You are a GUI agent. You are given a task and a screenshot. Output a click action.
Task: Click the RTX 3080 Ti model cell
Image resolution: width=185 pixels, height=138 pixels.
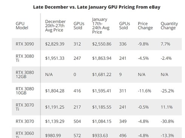[25, 58]
